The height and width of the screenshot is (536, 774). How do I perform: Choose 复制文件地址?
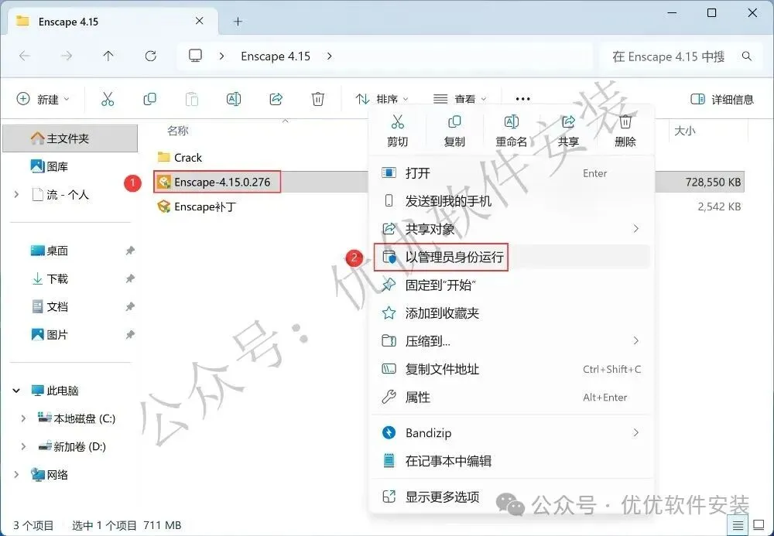(512, 369)
